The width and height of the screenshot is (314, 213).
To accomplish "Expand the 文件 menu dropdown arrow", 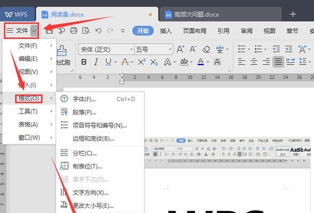I will click(x=34, y=31).
